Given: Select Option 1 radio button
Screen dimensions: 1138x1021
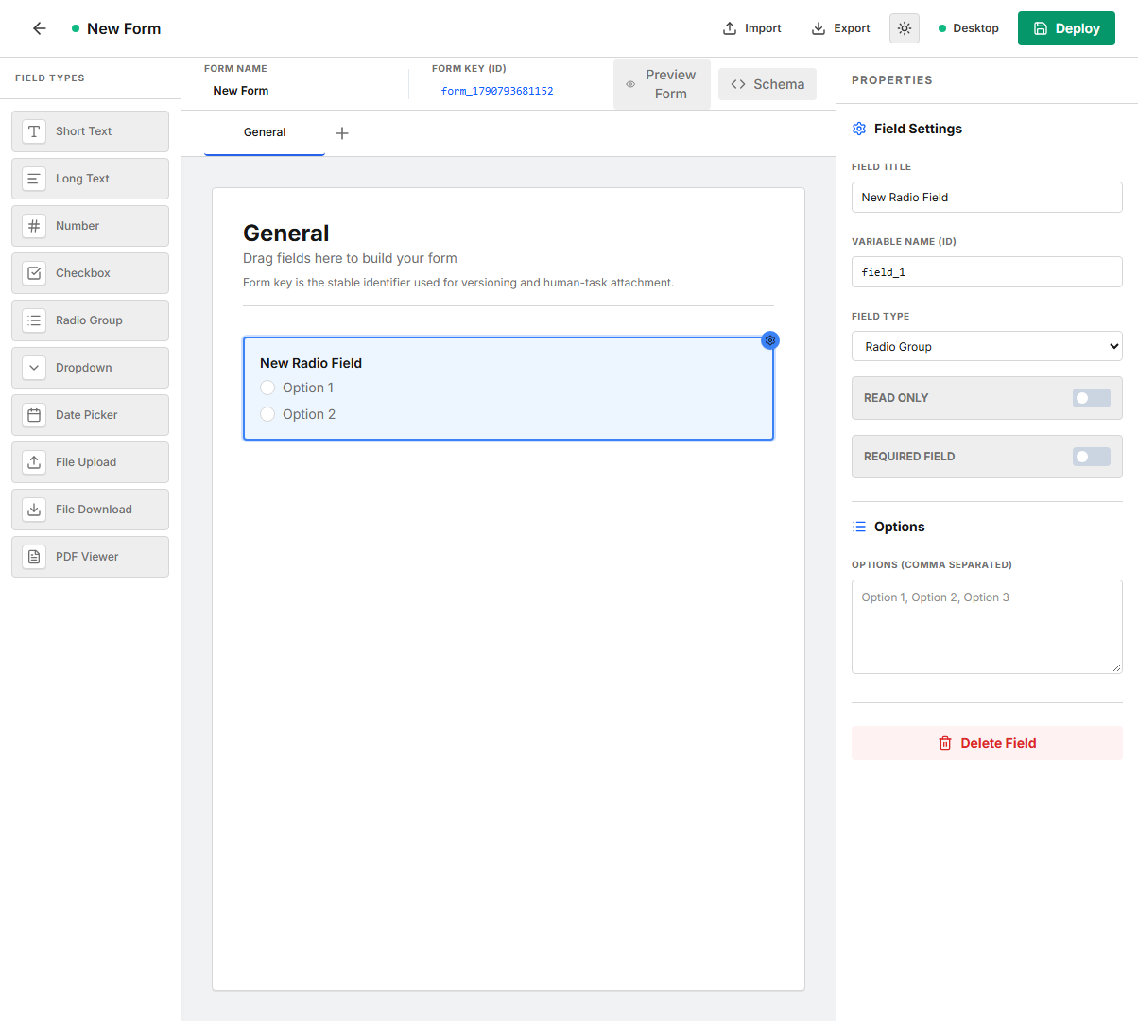Looking at the screenshot, I should [x=267, y=388].
